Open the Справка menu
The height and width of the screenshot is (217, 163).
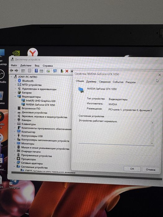(x=48, y=66)
